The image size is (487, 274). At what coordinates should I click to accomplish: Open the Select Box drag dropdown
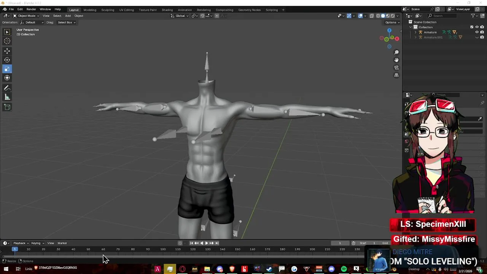67,22
